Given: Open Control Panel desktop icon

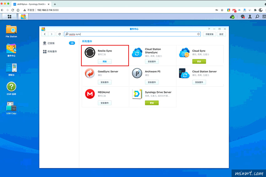Looking at the screenshot, I should (x=11, y=70).
